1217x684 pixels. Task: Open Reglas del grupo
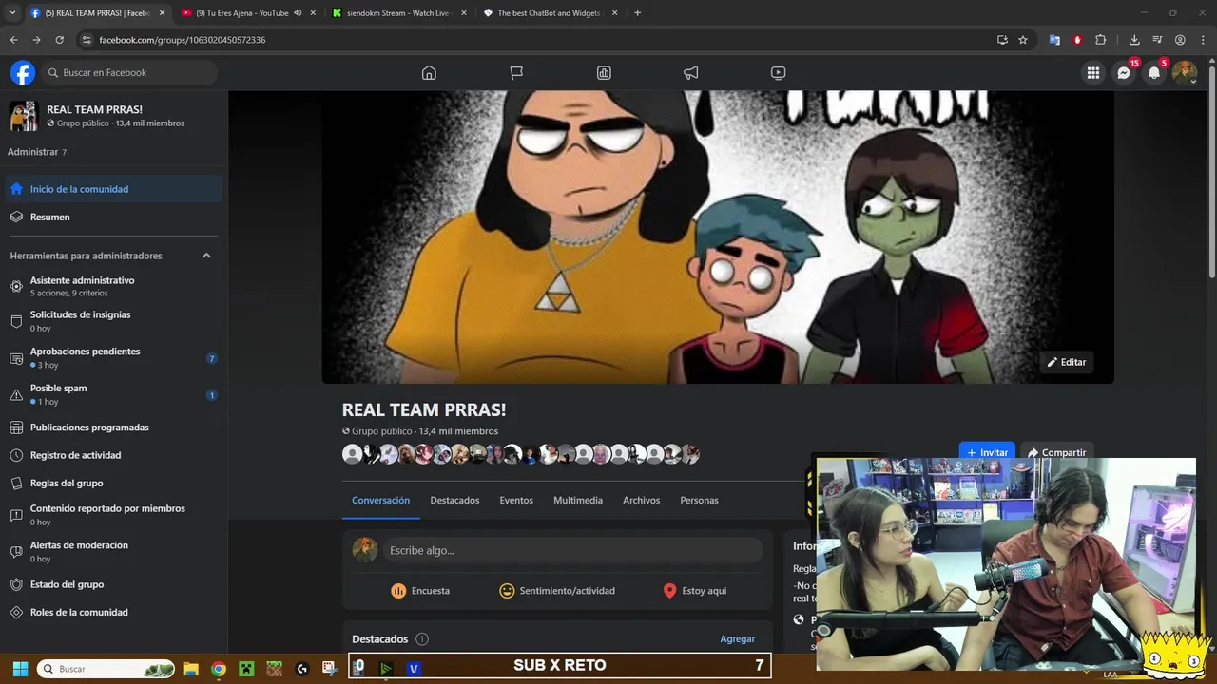point(113,483)
